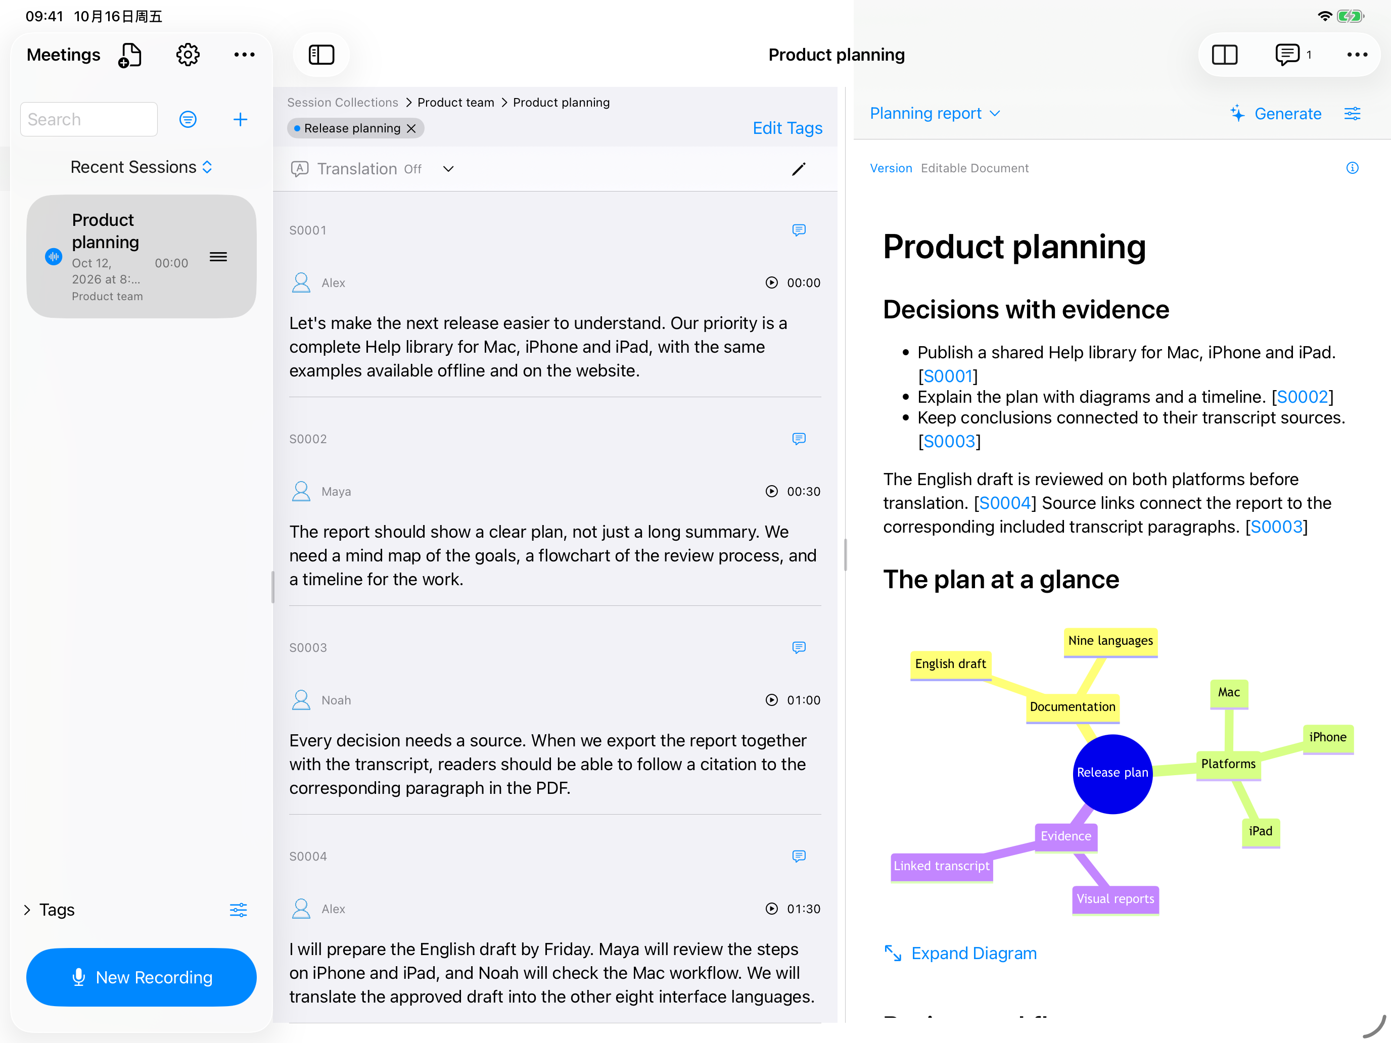Open comment icon for segment S0001
The width and height of the screenshot is (1391, 1043).
799,230
